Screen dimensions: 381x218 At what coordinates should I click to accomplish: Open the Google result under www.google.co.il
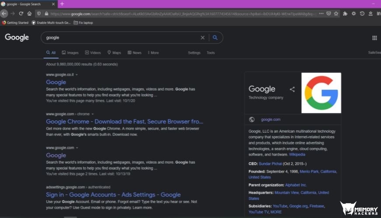[56, 82]
